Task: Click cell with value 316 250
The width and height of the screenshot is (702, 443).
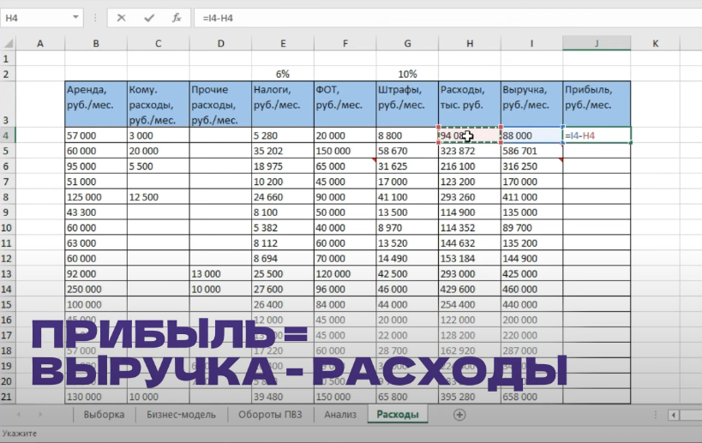Action: (532, 166)
